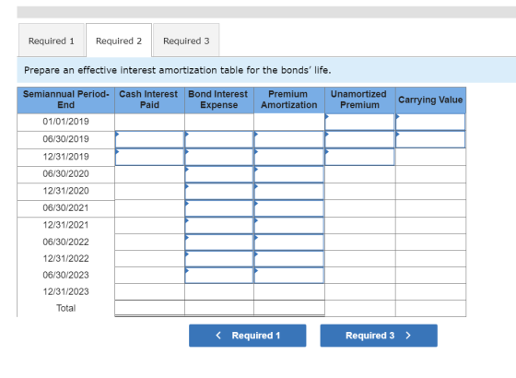516x378 pixels.
Task: Select Premium Amortization cell for 12/31/2019
Action: 289,157
